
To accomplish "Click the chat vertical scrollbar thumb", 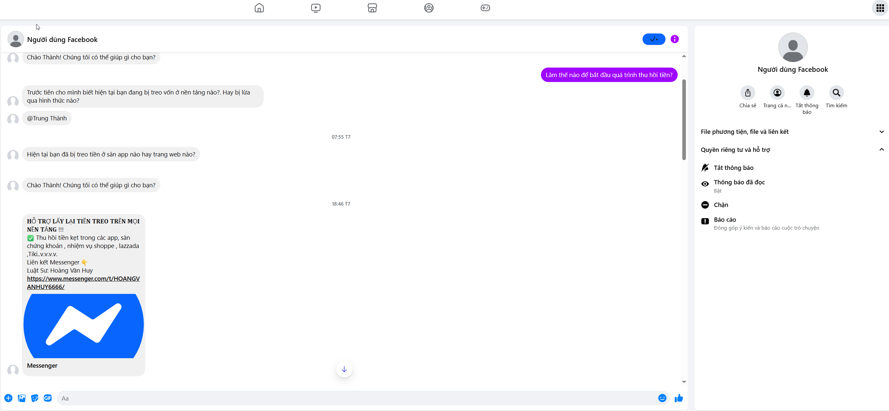I will [x=684, y=119].
